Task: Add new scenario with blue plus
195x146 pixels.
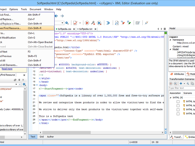Action: [181, 84]
